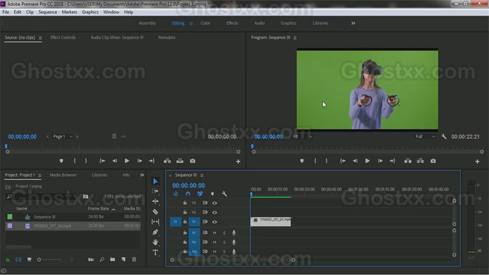Select the Hand tool
This screenshot has height=275, width=489.
click(x=155, y=242)
